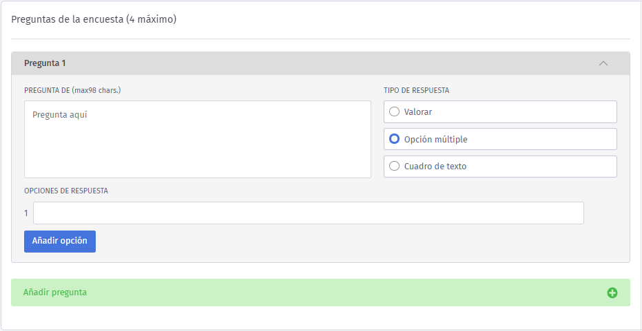Select the Valorar radio circle
Viewport: 642px width, 331px height.
tap(394, 111)
